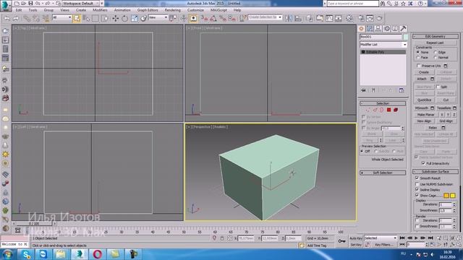The width and height of the screenshot is (463, 260).
Task: Select the None constraint radio button
Action: [418, 52]
